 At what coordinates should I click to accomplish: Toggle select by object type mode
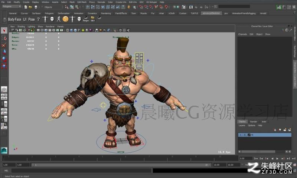(x=72, y=7)
